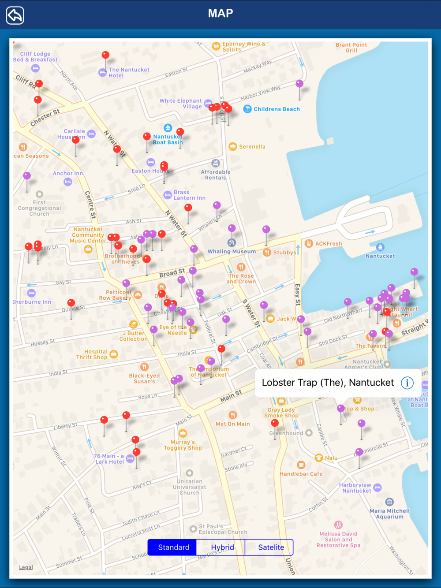
Task: Switch to Hybrid map view
Action: click(x=220, y=547)
